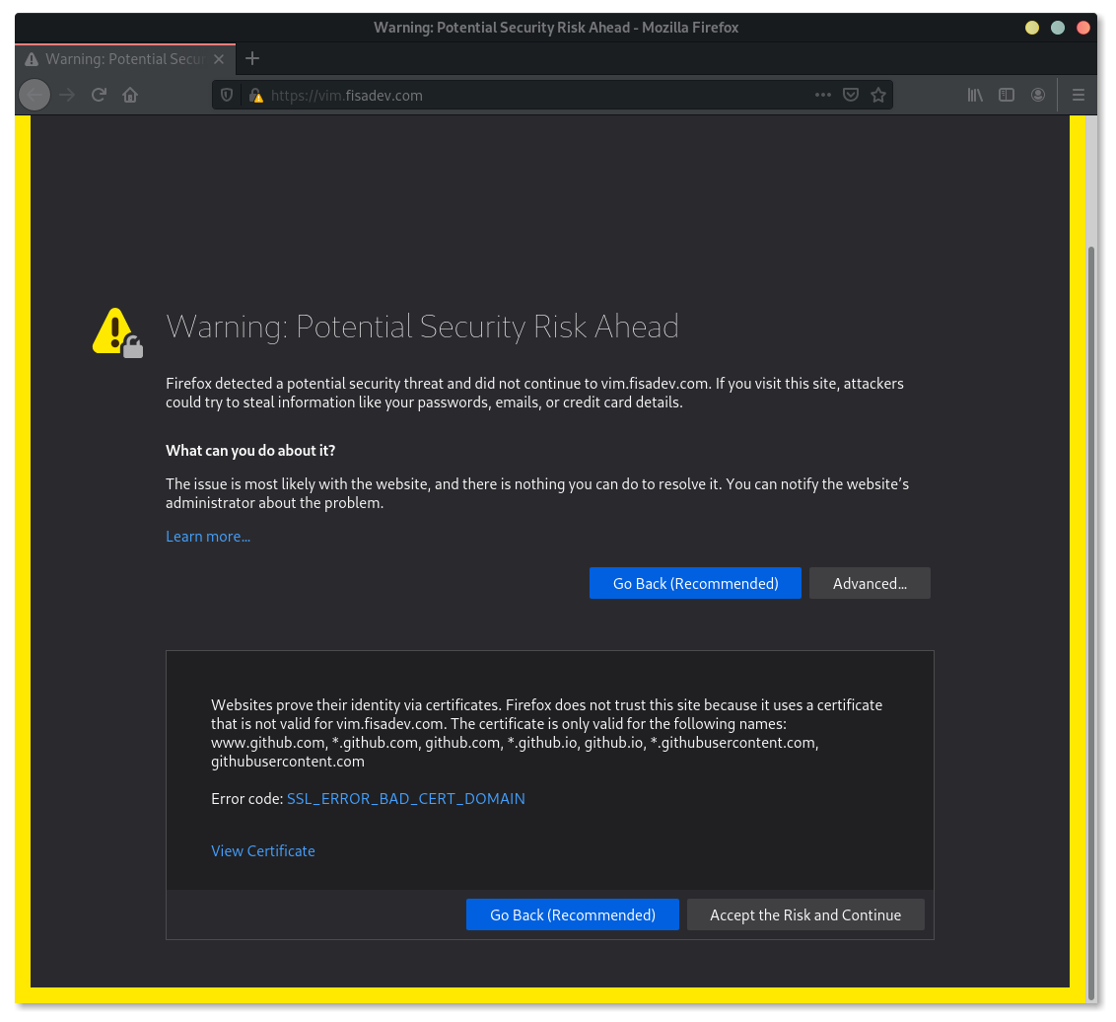Screen dimensions: 1116x1022
Task: Open page actions three-dot menu
Action: click(x=823, y=95)
